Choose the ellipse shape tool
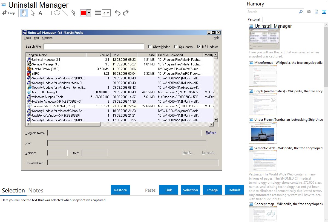 coord(57,13)
